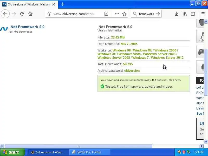The image size is (208, 156).
Task: Open the Windows Start menu
Action: coord(12,152)
